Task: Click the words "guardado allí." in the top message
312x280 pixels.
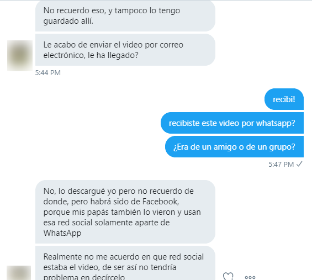Action: click(68, 21)
